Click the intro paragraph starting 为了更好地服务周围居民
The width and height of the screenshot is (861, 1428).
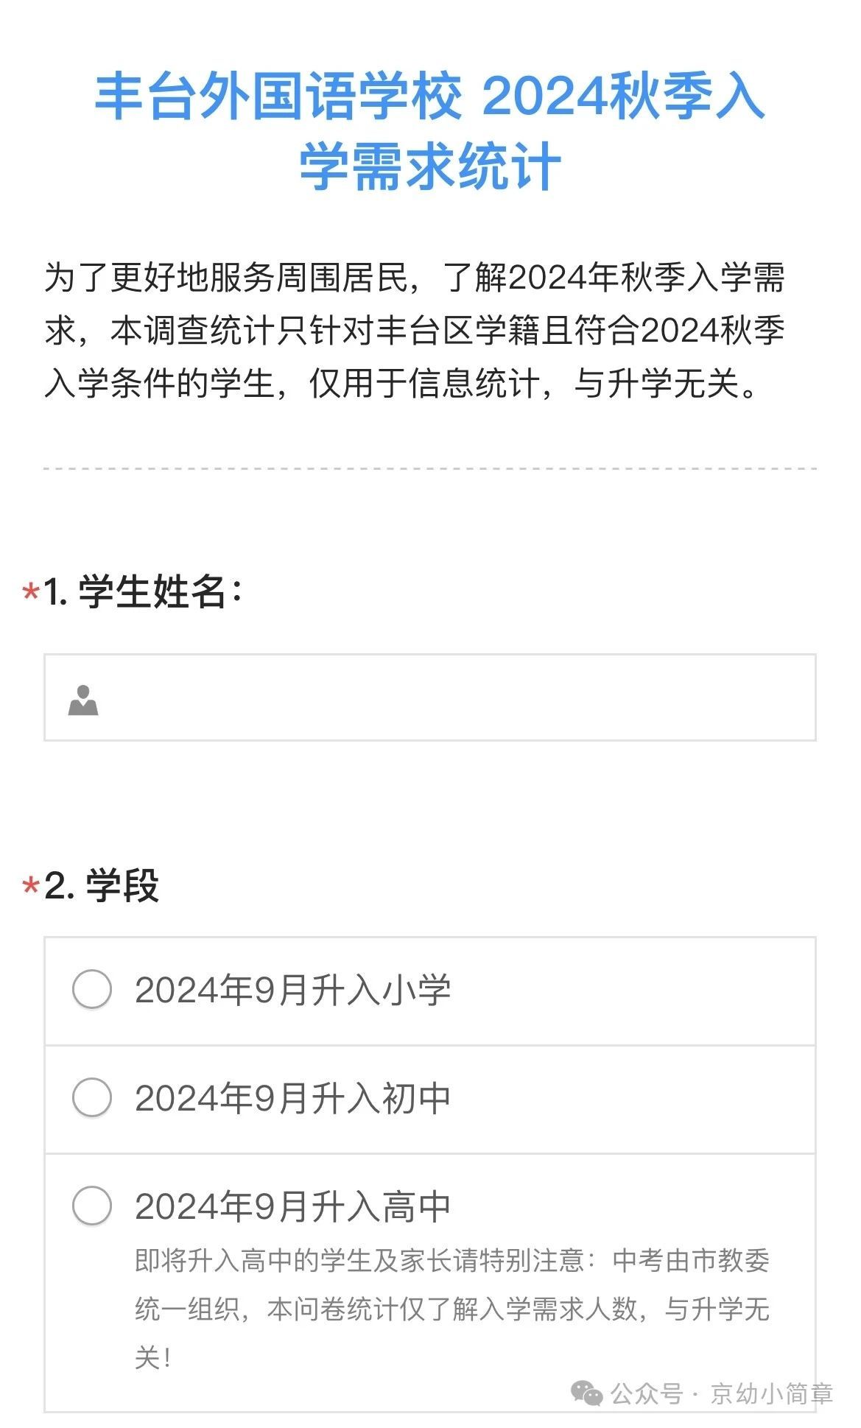tap(414, 330)
